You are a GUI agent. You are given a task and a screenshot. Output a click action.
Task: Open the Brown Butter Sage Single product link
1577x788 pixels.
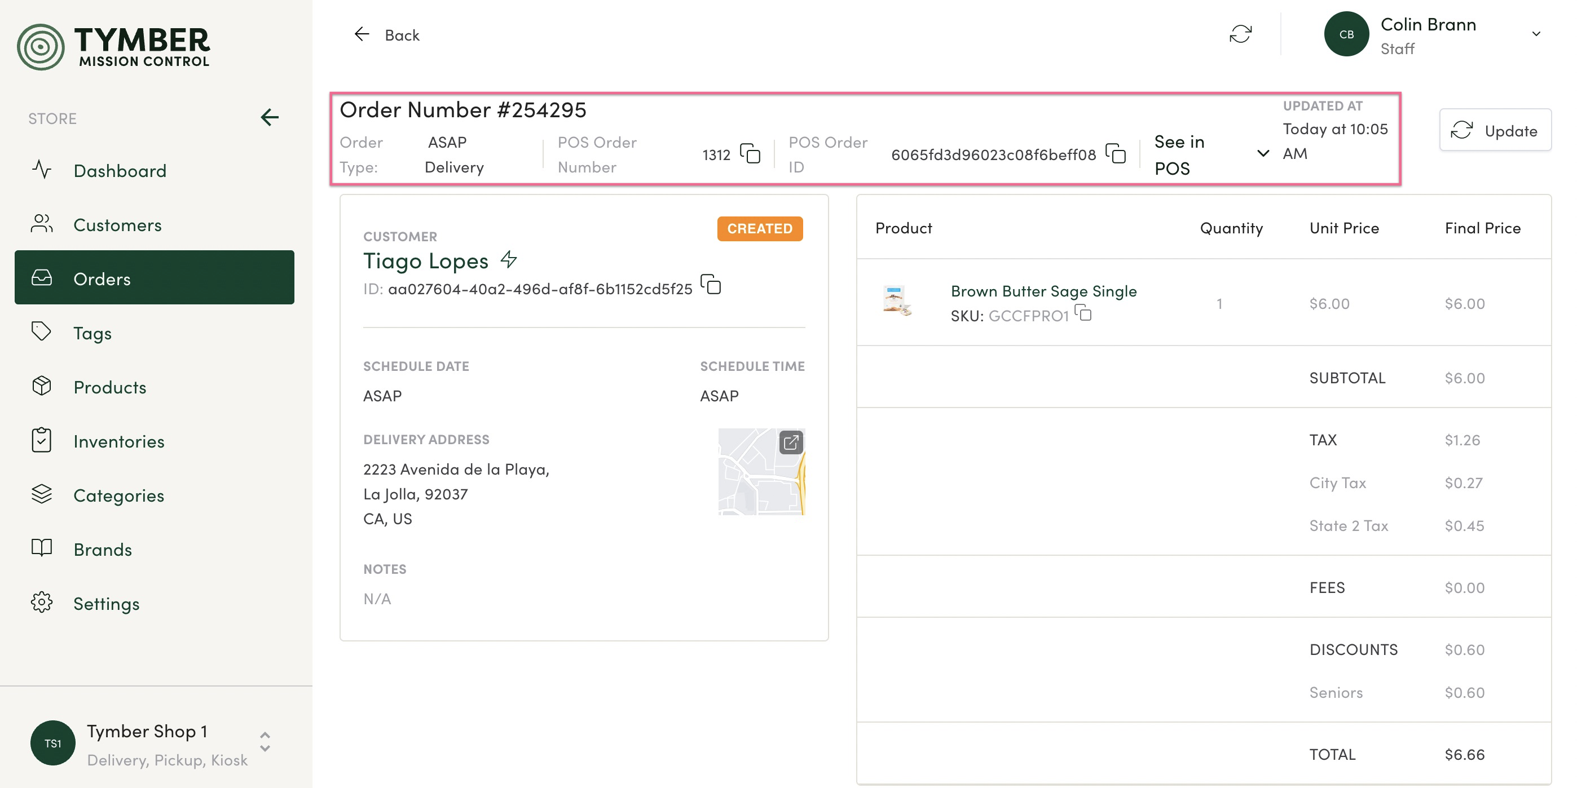pos(1043,291)
